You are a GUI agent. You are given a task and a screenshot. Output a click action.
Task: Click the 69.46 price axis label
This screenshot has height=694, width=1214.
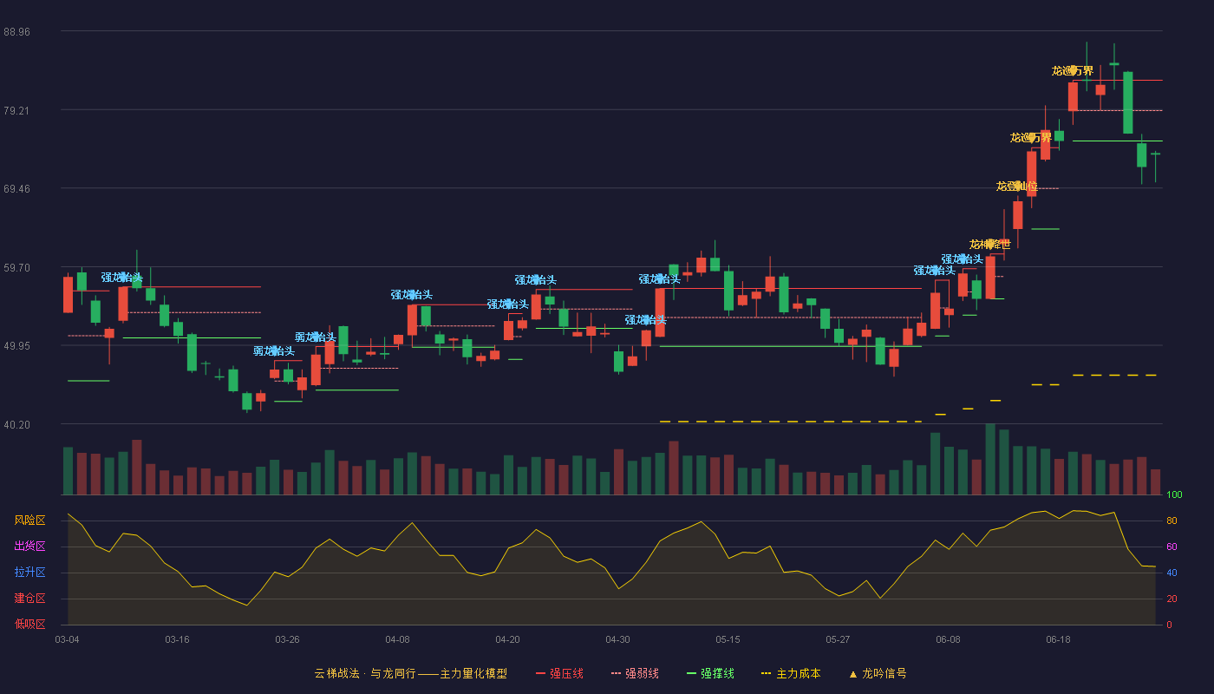16,188
